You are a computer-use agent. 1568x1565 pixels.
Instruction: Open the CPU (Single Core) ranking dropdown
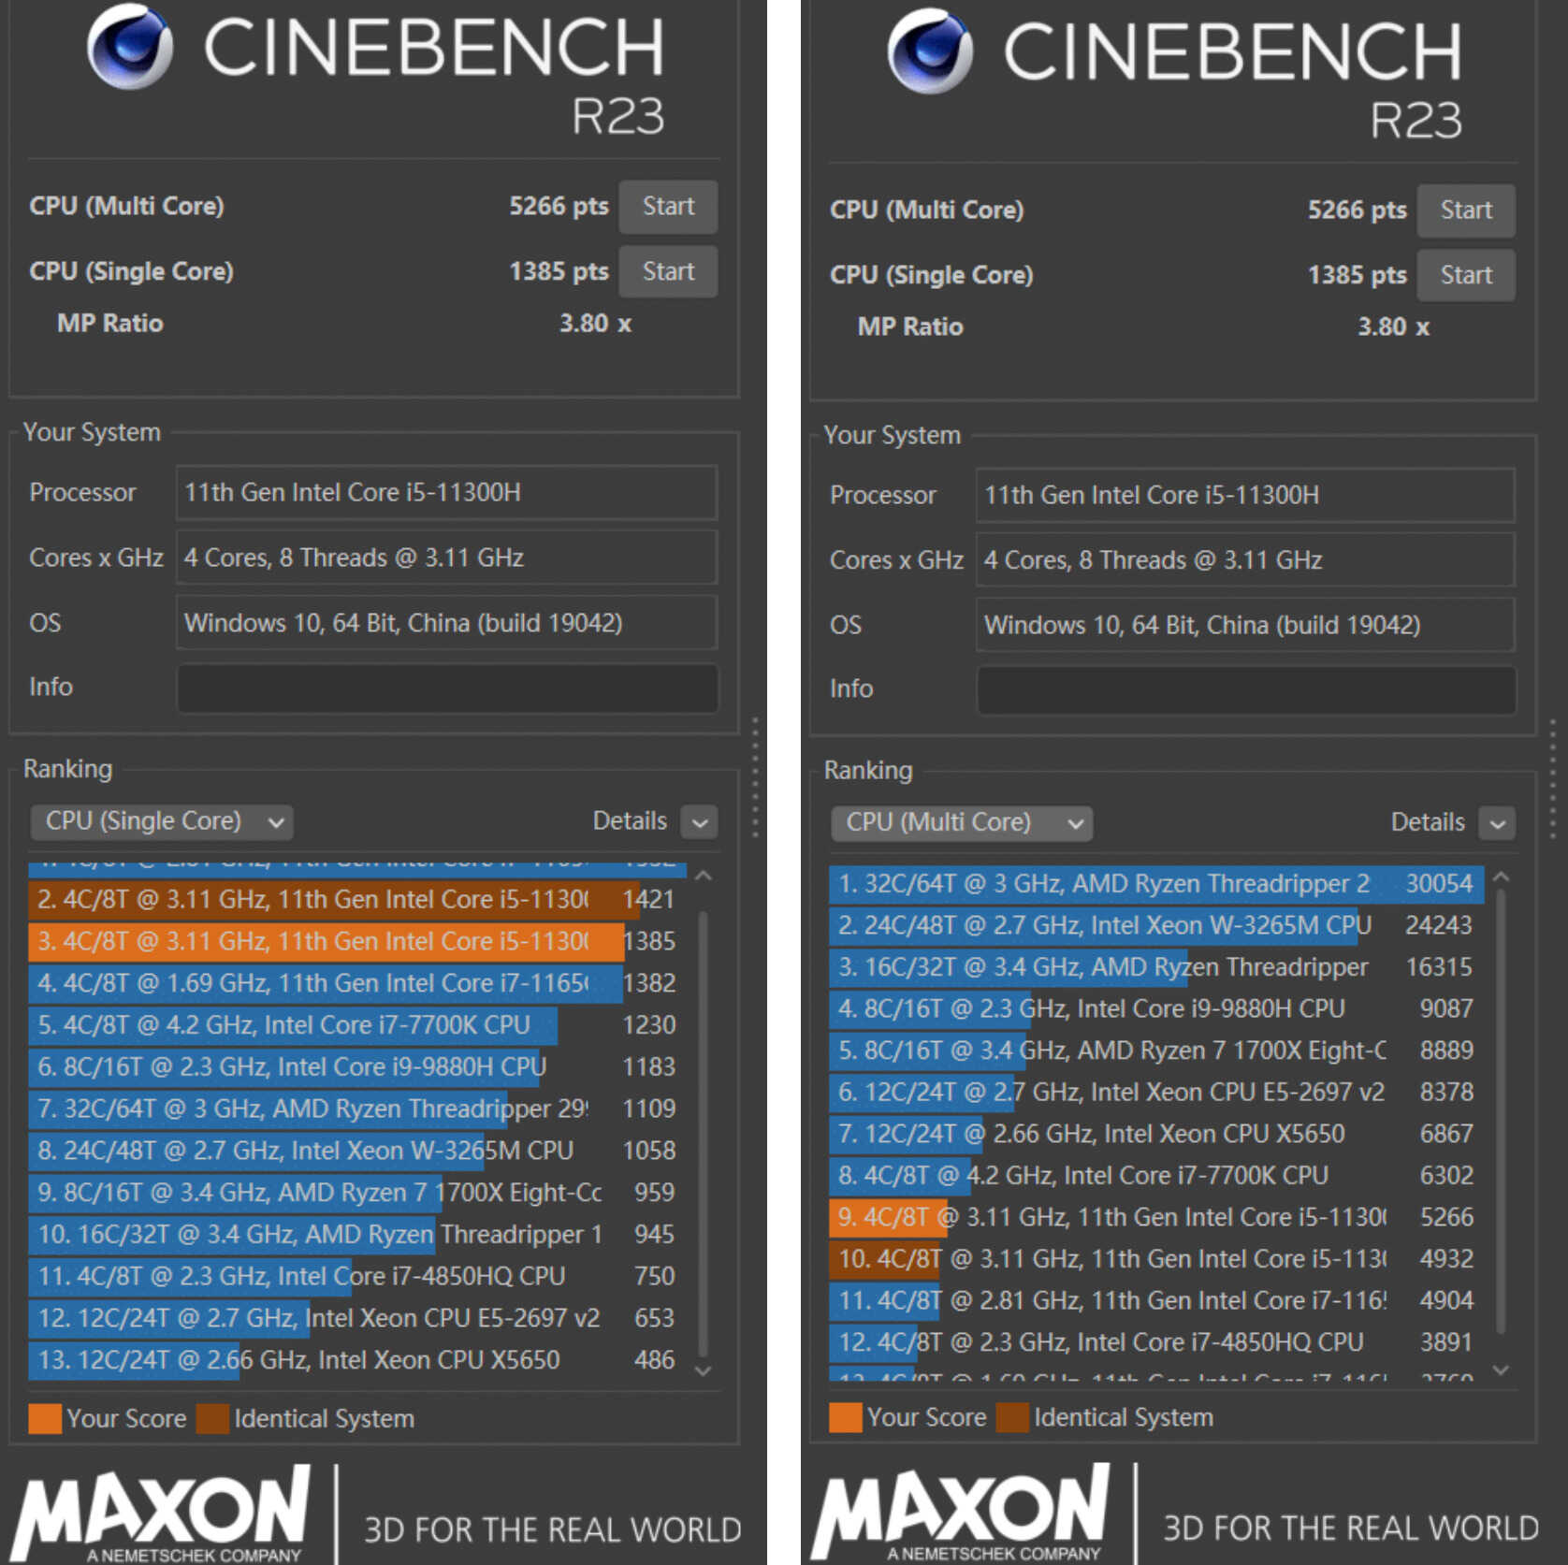[162, 821]
